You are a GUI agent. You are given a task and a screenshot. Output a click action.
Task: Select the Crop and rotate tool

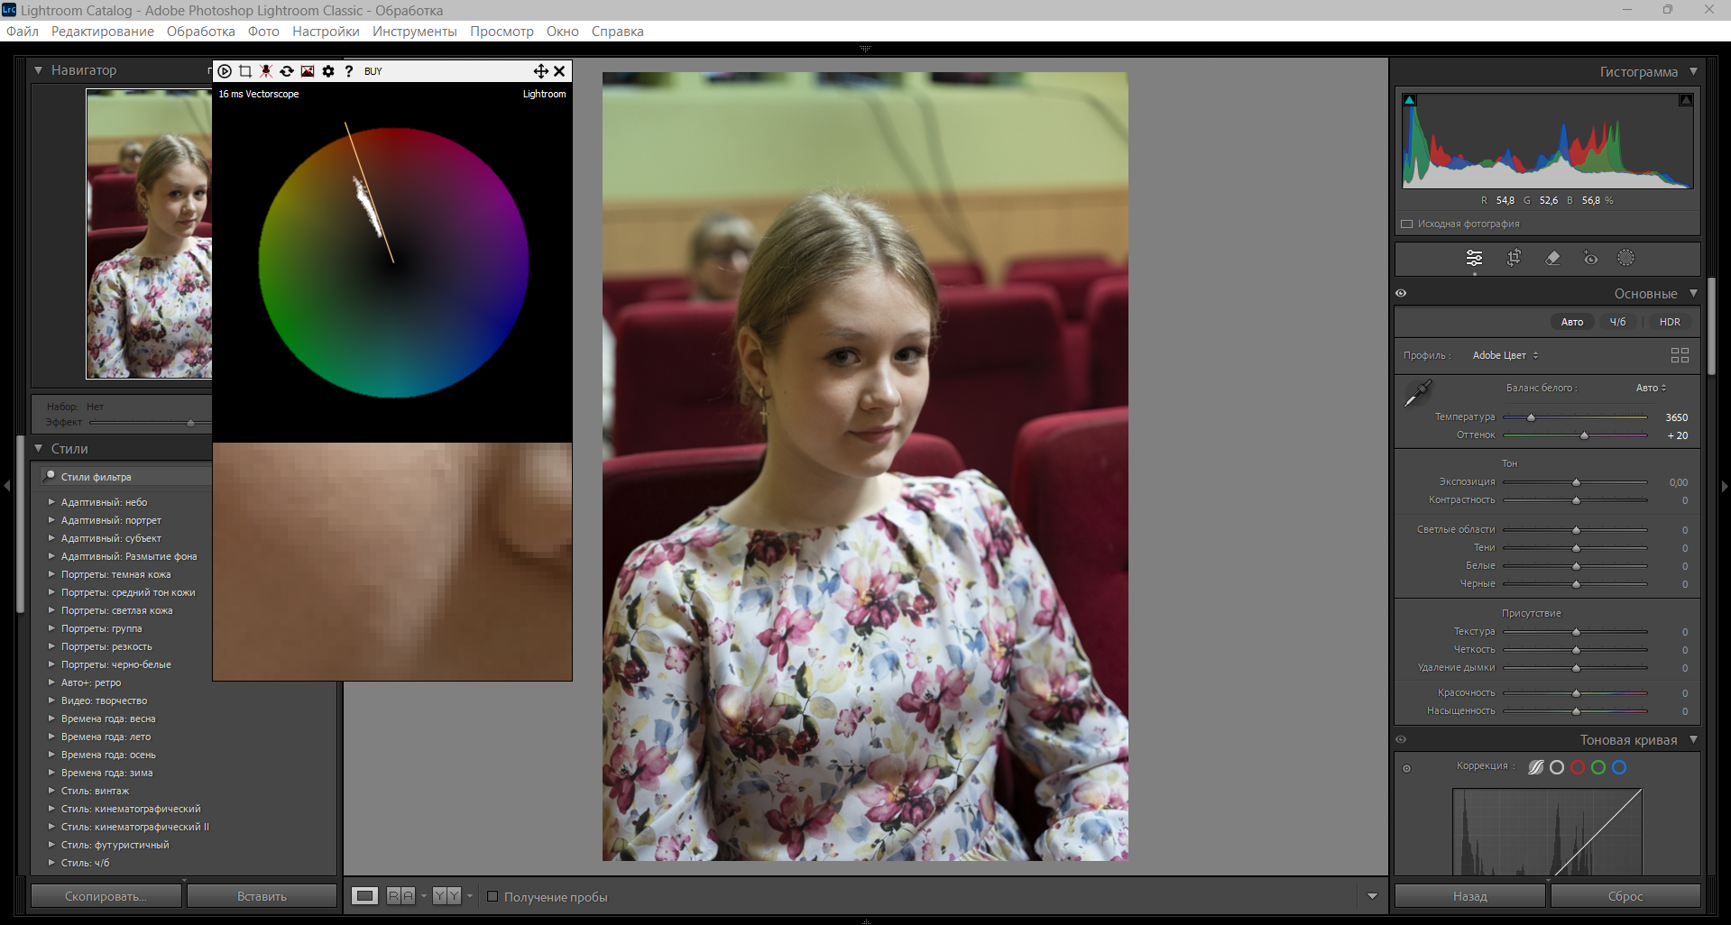1514,259
